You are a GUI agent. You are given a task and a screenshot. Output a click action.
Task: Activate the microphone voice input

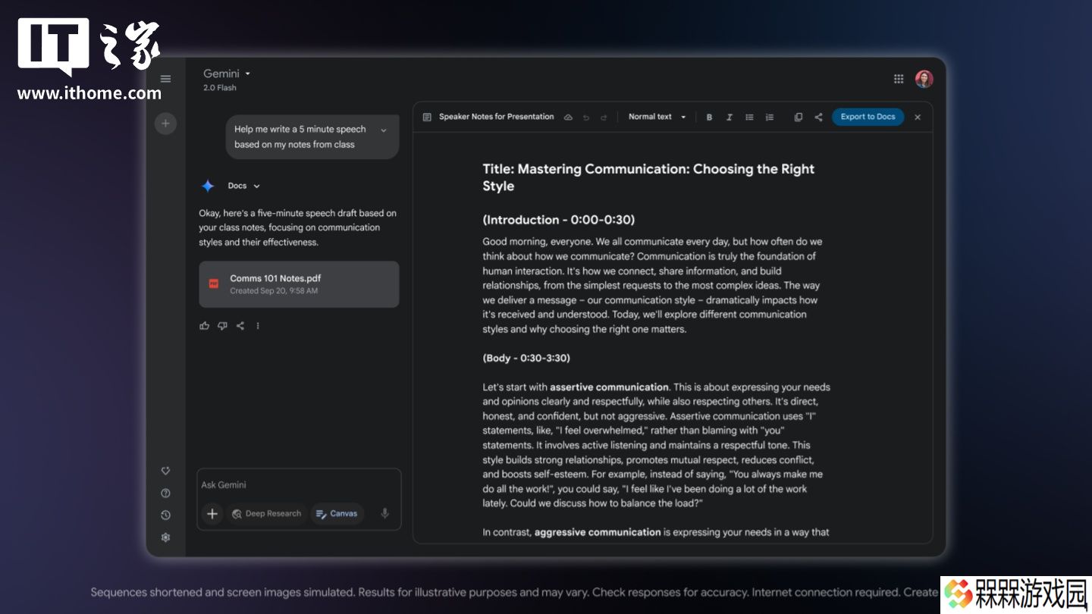[384, 514]
